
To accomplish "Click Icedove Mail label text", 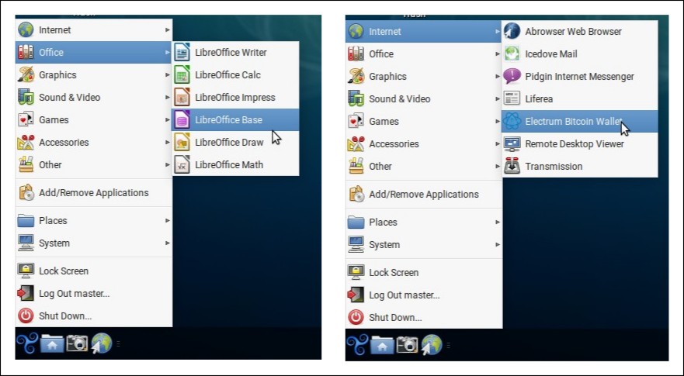I will tap(551, 54).
